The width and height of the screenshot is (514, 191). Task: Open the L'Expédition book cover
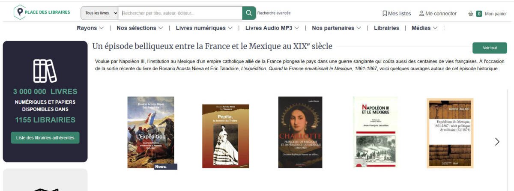tap(151, 132)
